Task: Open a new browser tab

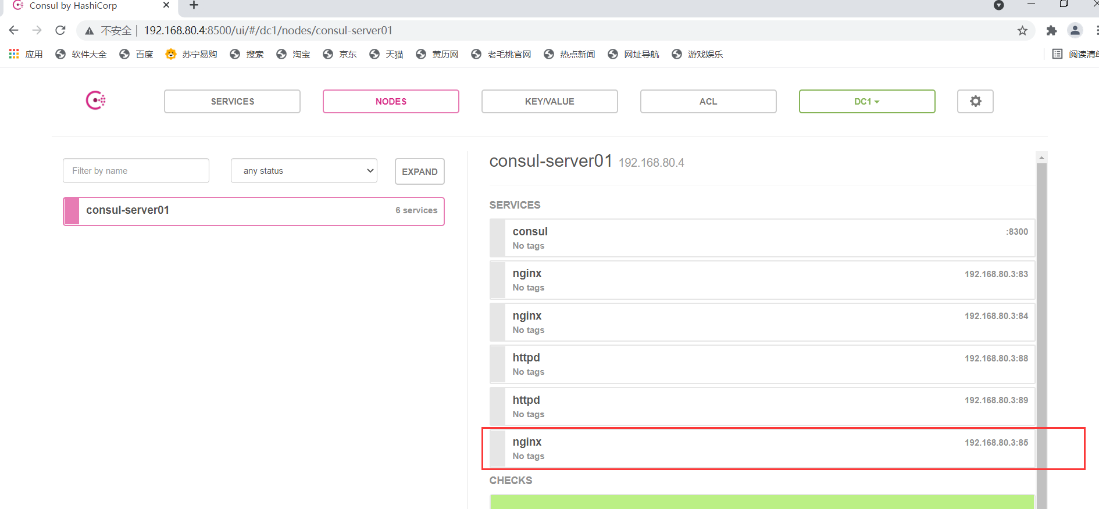Action: (194, 5)
